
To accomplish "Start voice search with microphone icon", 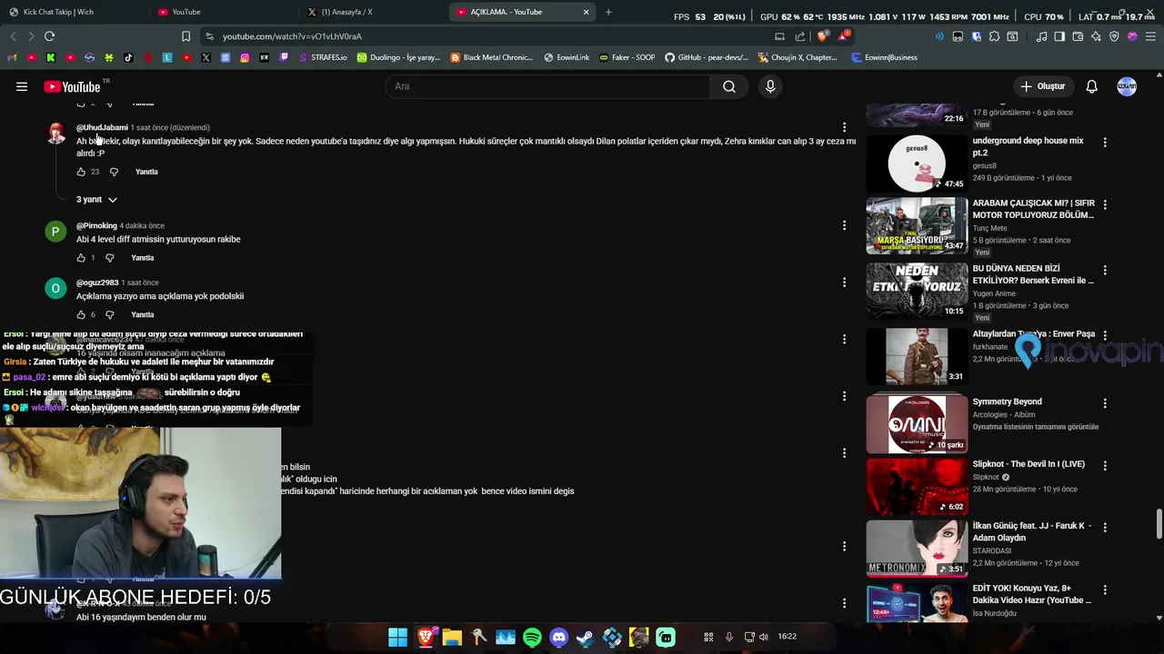I will point(770,86).
